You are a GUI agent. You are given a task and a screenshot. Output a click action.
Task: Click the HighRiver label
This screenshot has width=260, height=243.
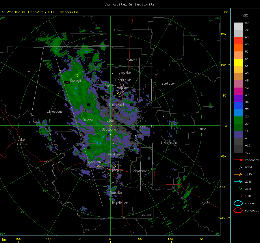[x=120, y=203]
